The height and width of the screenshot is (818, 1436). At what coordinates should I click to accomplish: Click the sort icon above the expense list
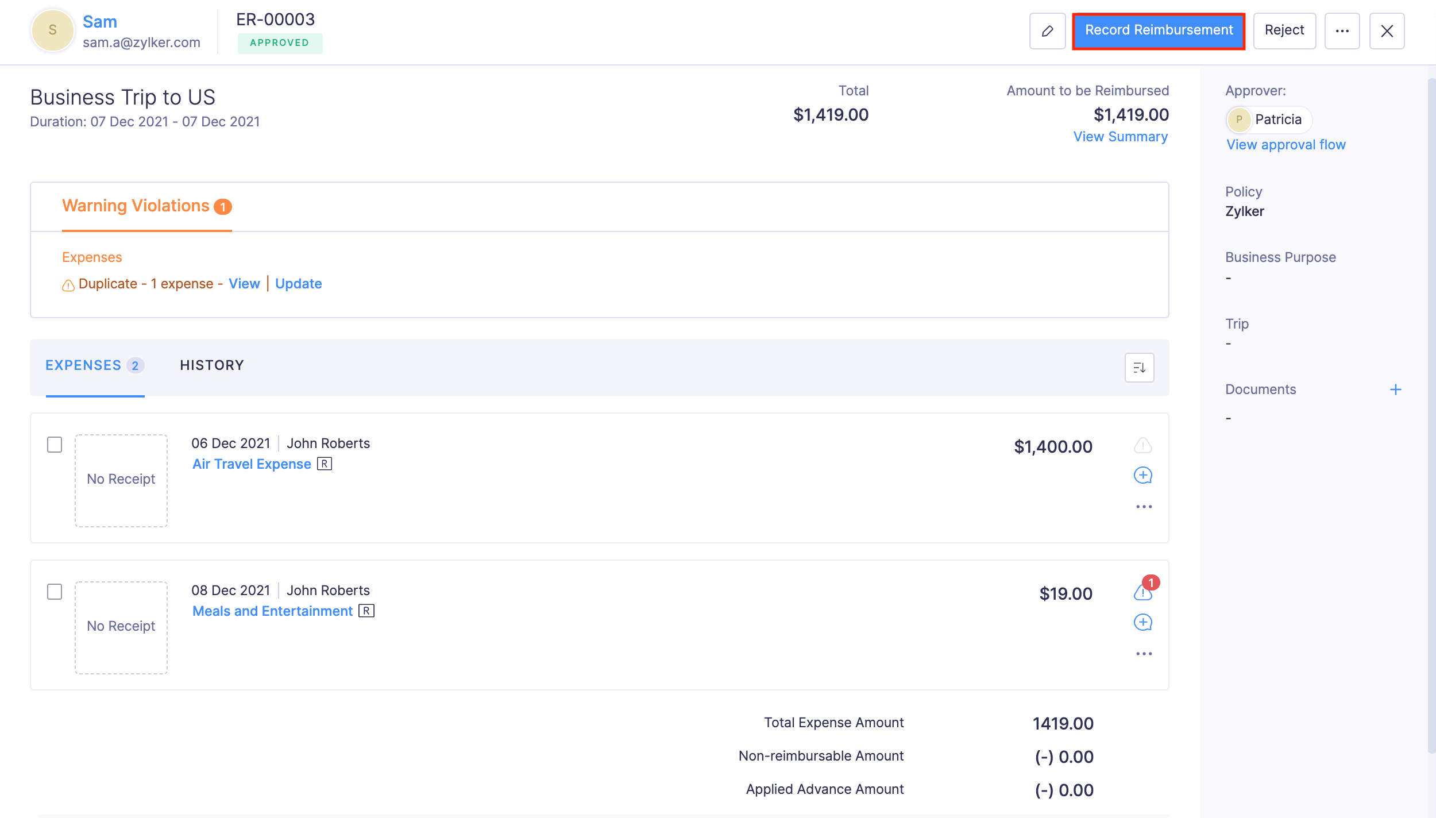coord(1138,367)
